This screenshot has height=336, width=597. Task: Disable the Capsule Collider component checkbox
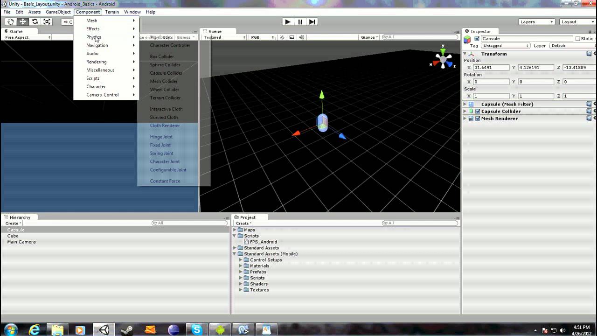(478, 112)
